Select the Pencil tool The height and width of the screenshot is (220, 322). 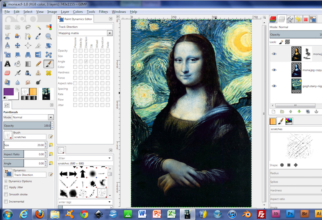click(38, 64)
